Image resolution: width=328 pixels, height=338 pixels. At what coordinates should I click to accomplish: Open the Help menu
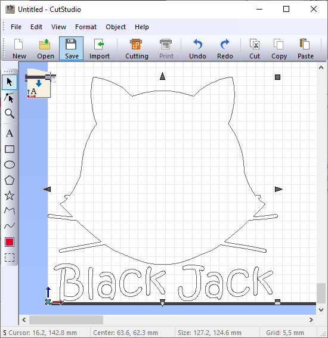(x=142, y=27)
